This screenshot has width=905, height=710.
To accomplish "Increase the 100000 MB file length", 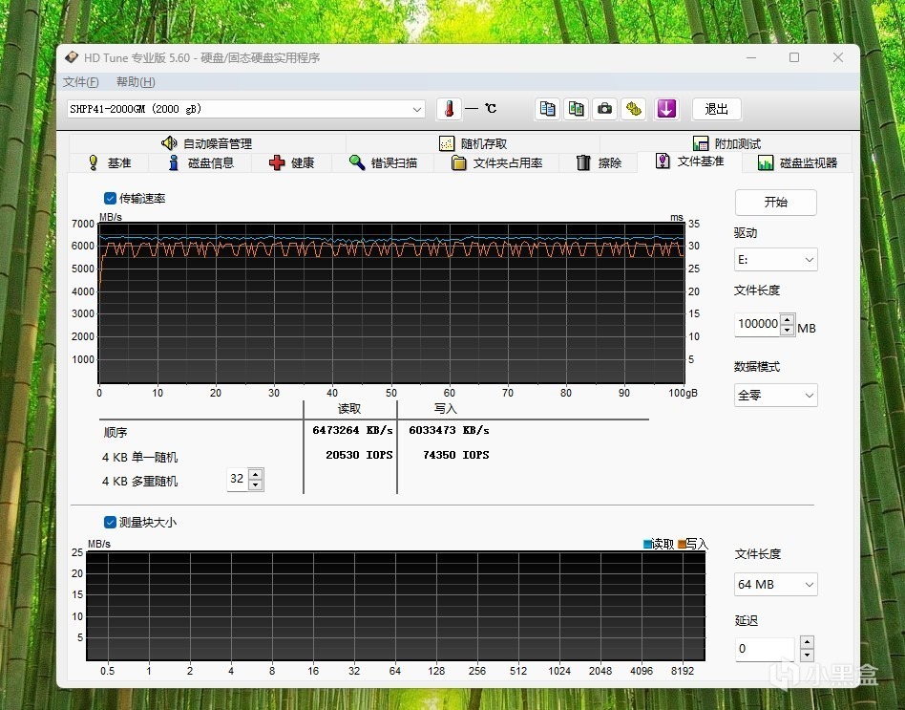I will point(788,319).
